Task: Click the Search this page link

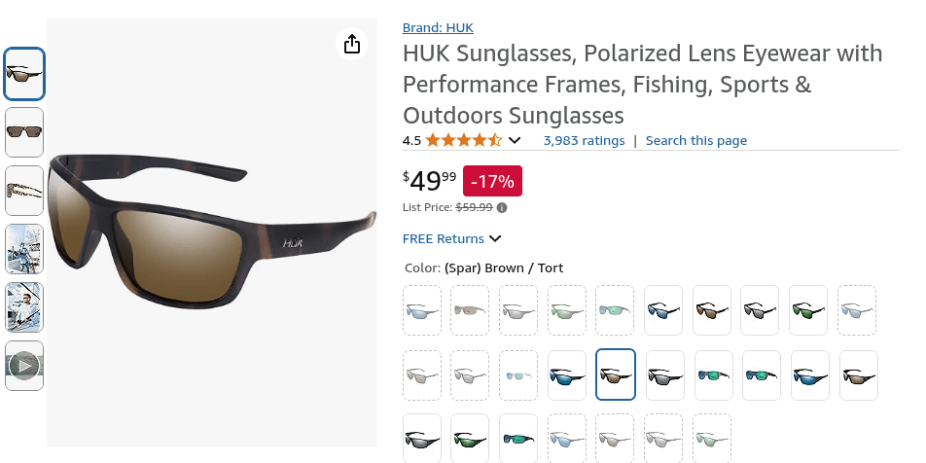Action: 696,140
